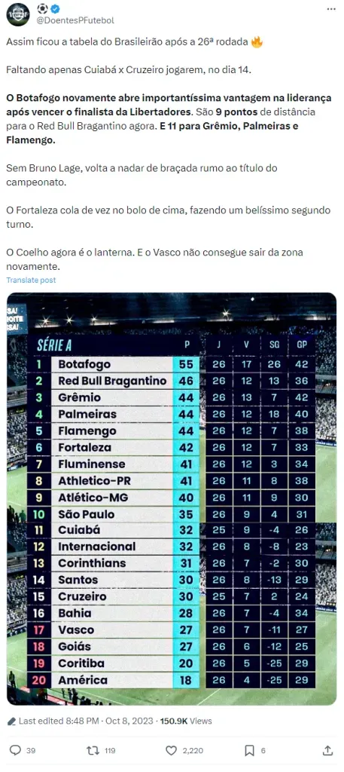This screenshot has height=772, width=344.
Task: Like the post with heart icon
Action: pyautogui.click(x=171, y=750)
